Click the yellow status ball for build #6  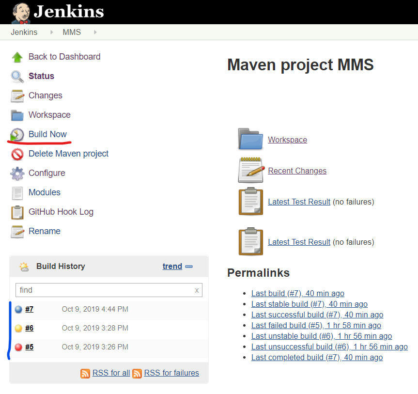[x=18, y=328]
